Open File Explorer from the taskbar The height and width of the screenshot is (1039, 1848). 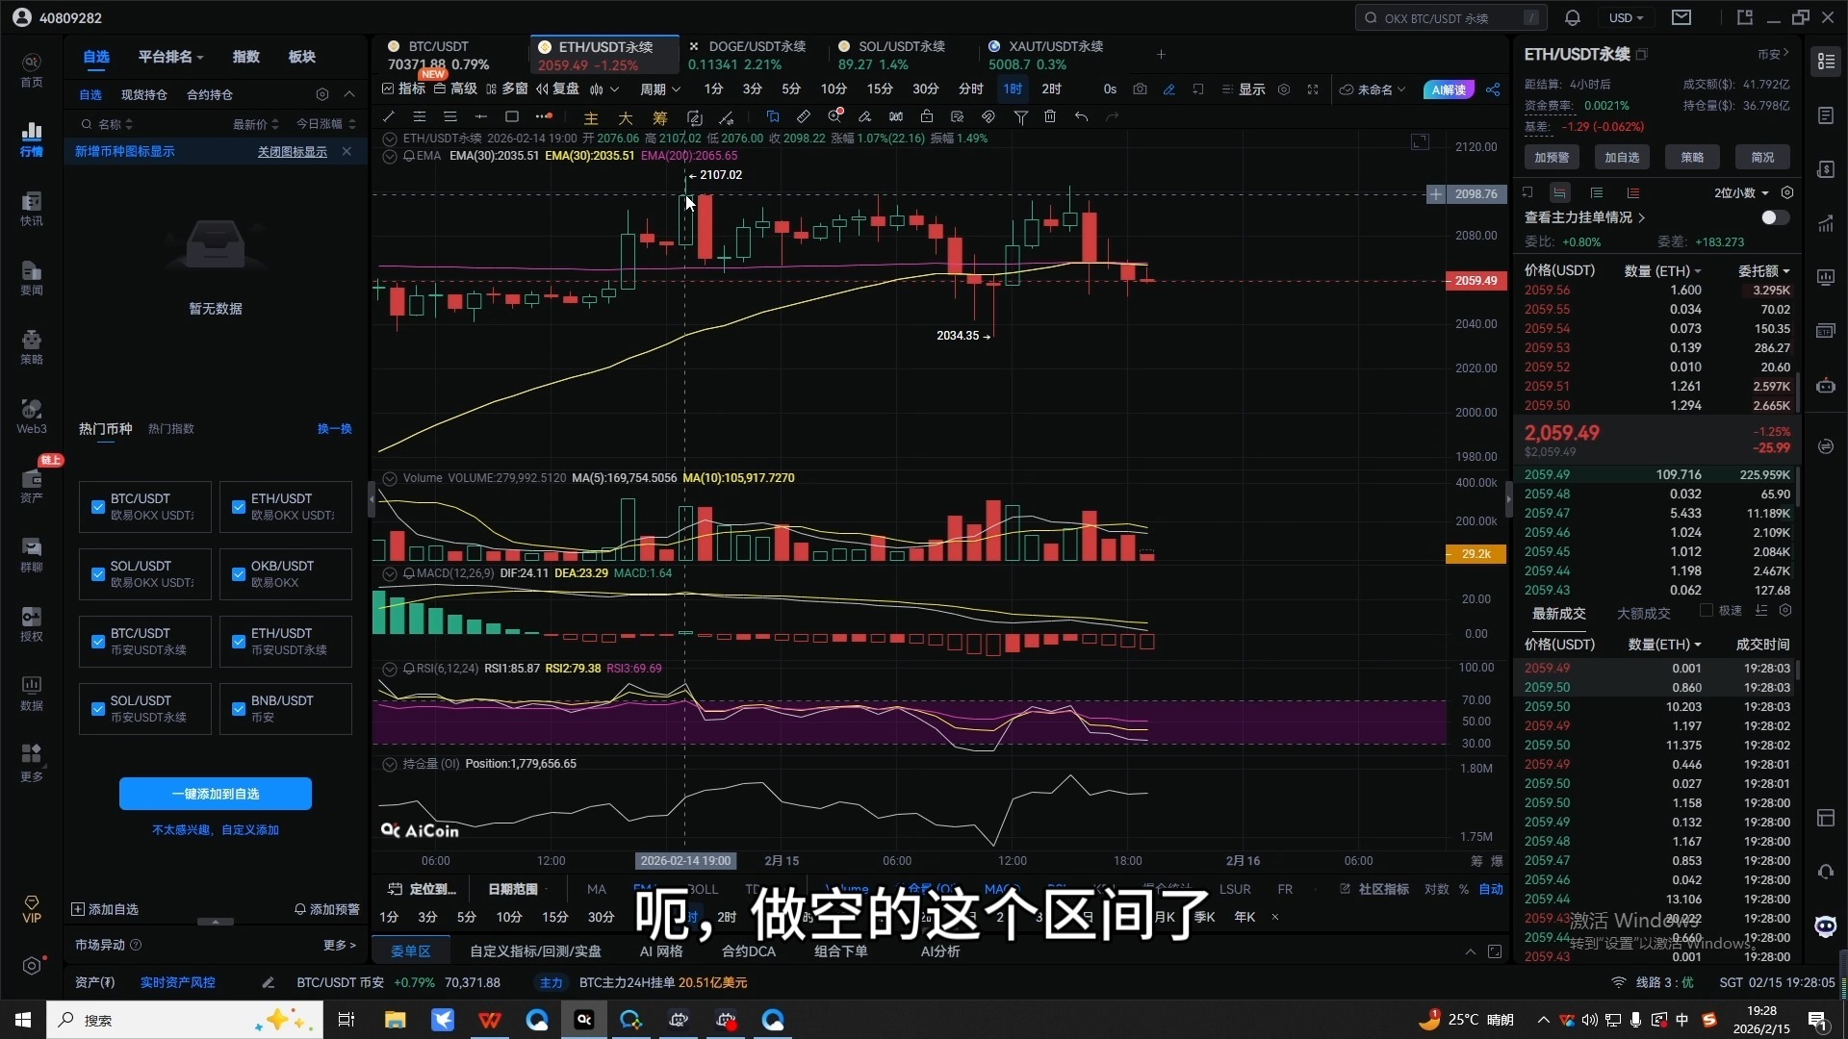click(395, 1020)
